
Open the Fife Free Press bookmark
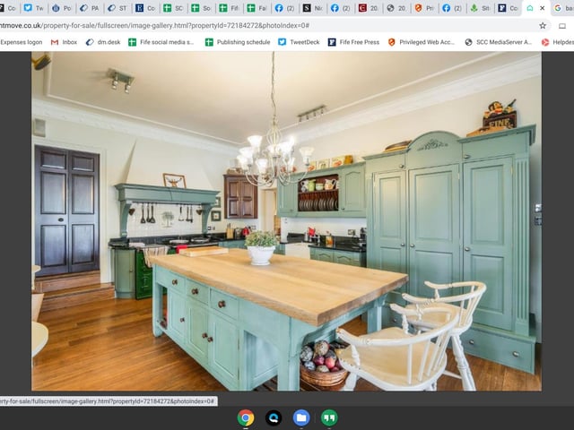click(353, 42)
